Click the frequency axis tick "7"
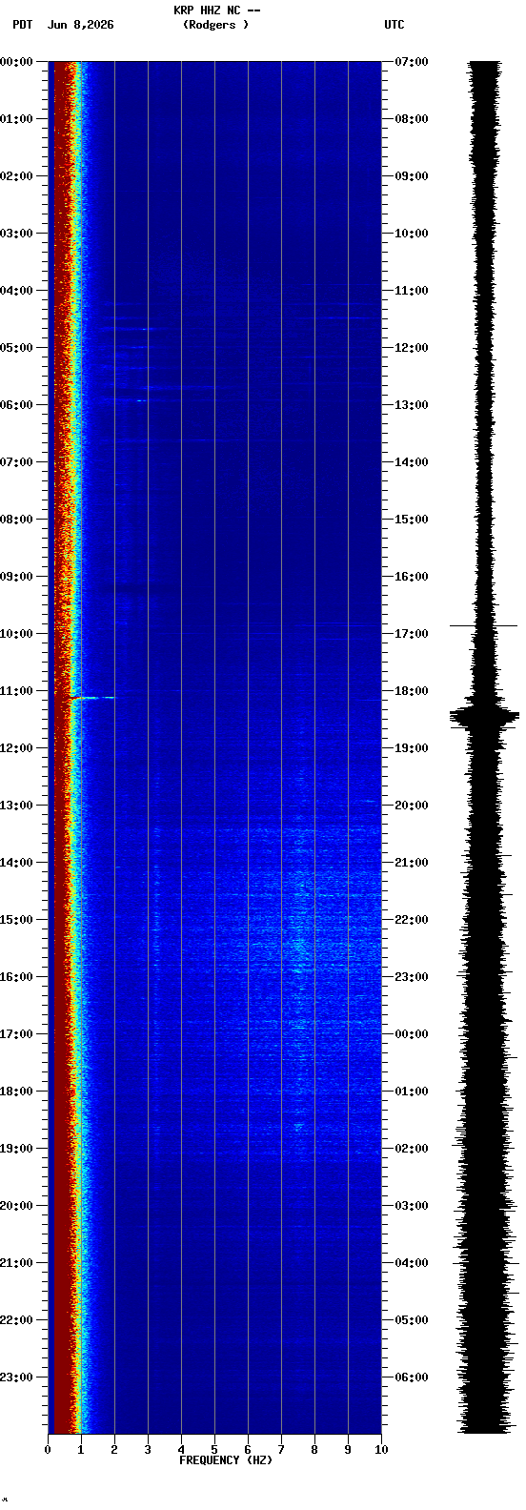 [281, 1450]
